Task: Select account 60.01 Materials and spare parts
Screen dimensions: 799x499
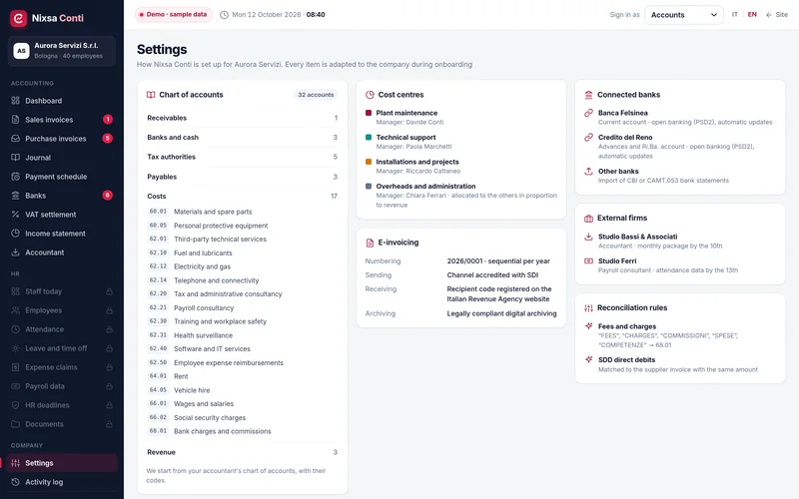Action: 242,212
